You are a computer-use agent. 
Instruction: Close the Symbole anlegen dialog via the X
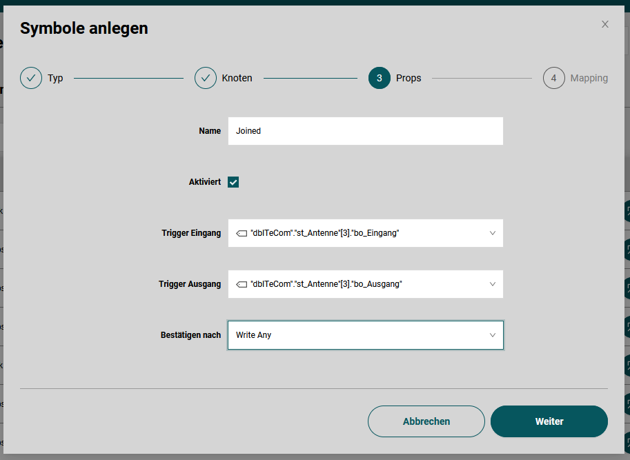(x=605, y=24)
